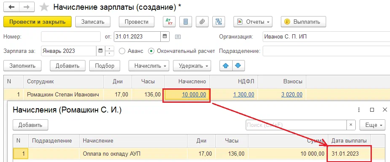
Task: Show Дт/Кт postings of the document
Action: [169, 22]
